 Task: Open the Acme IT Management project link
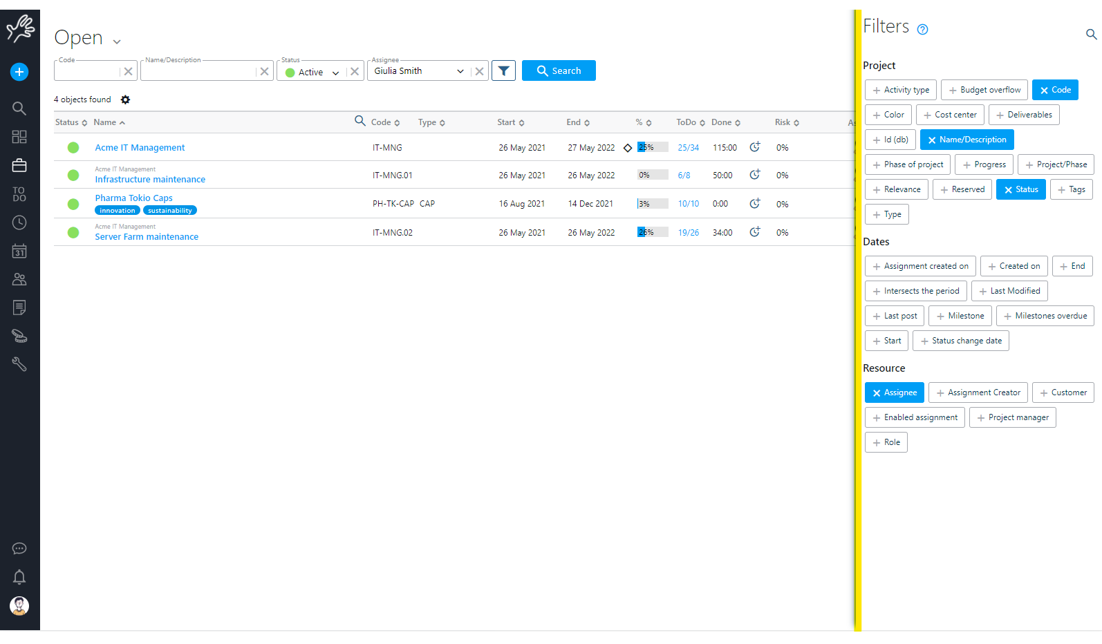point(140,147)
